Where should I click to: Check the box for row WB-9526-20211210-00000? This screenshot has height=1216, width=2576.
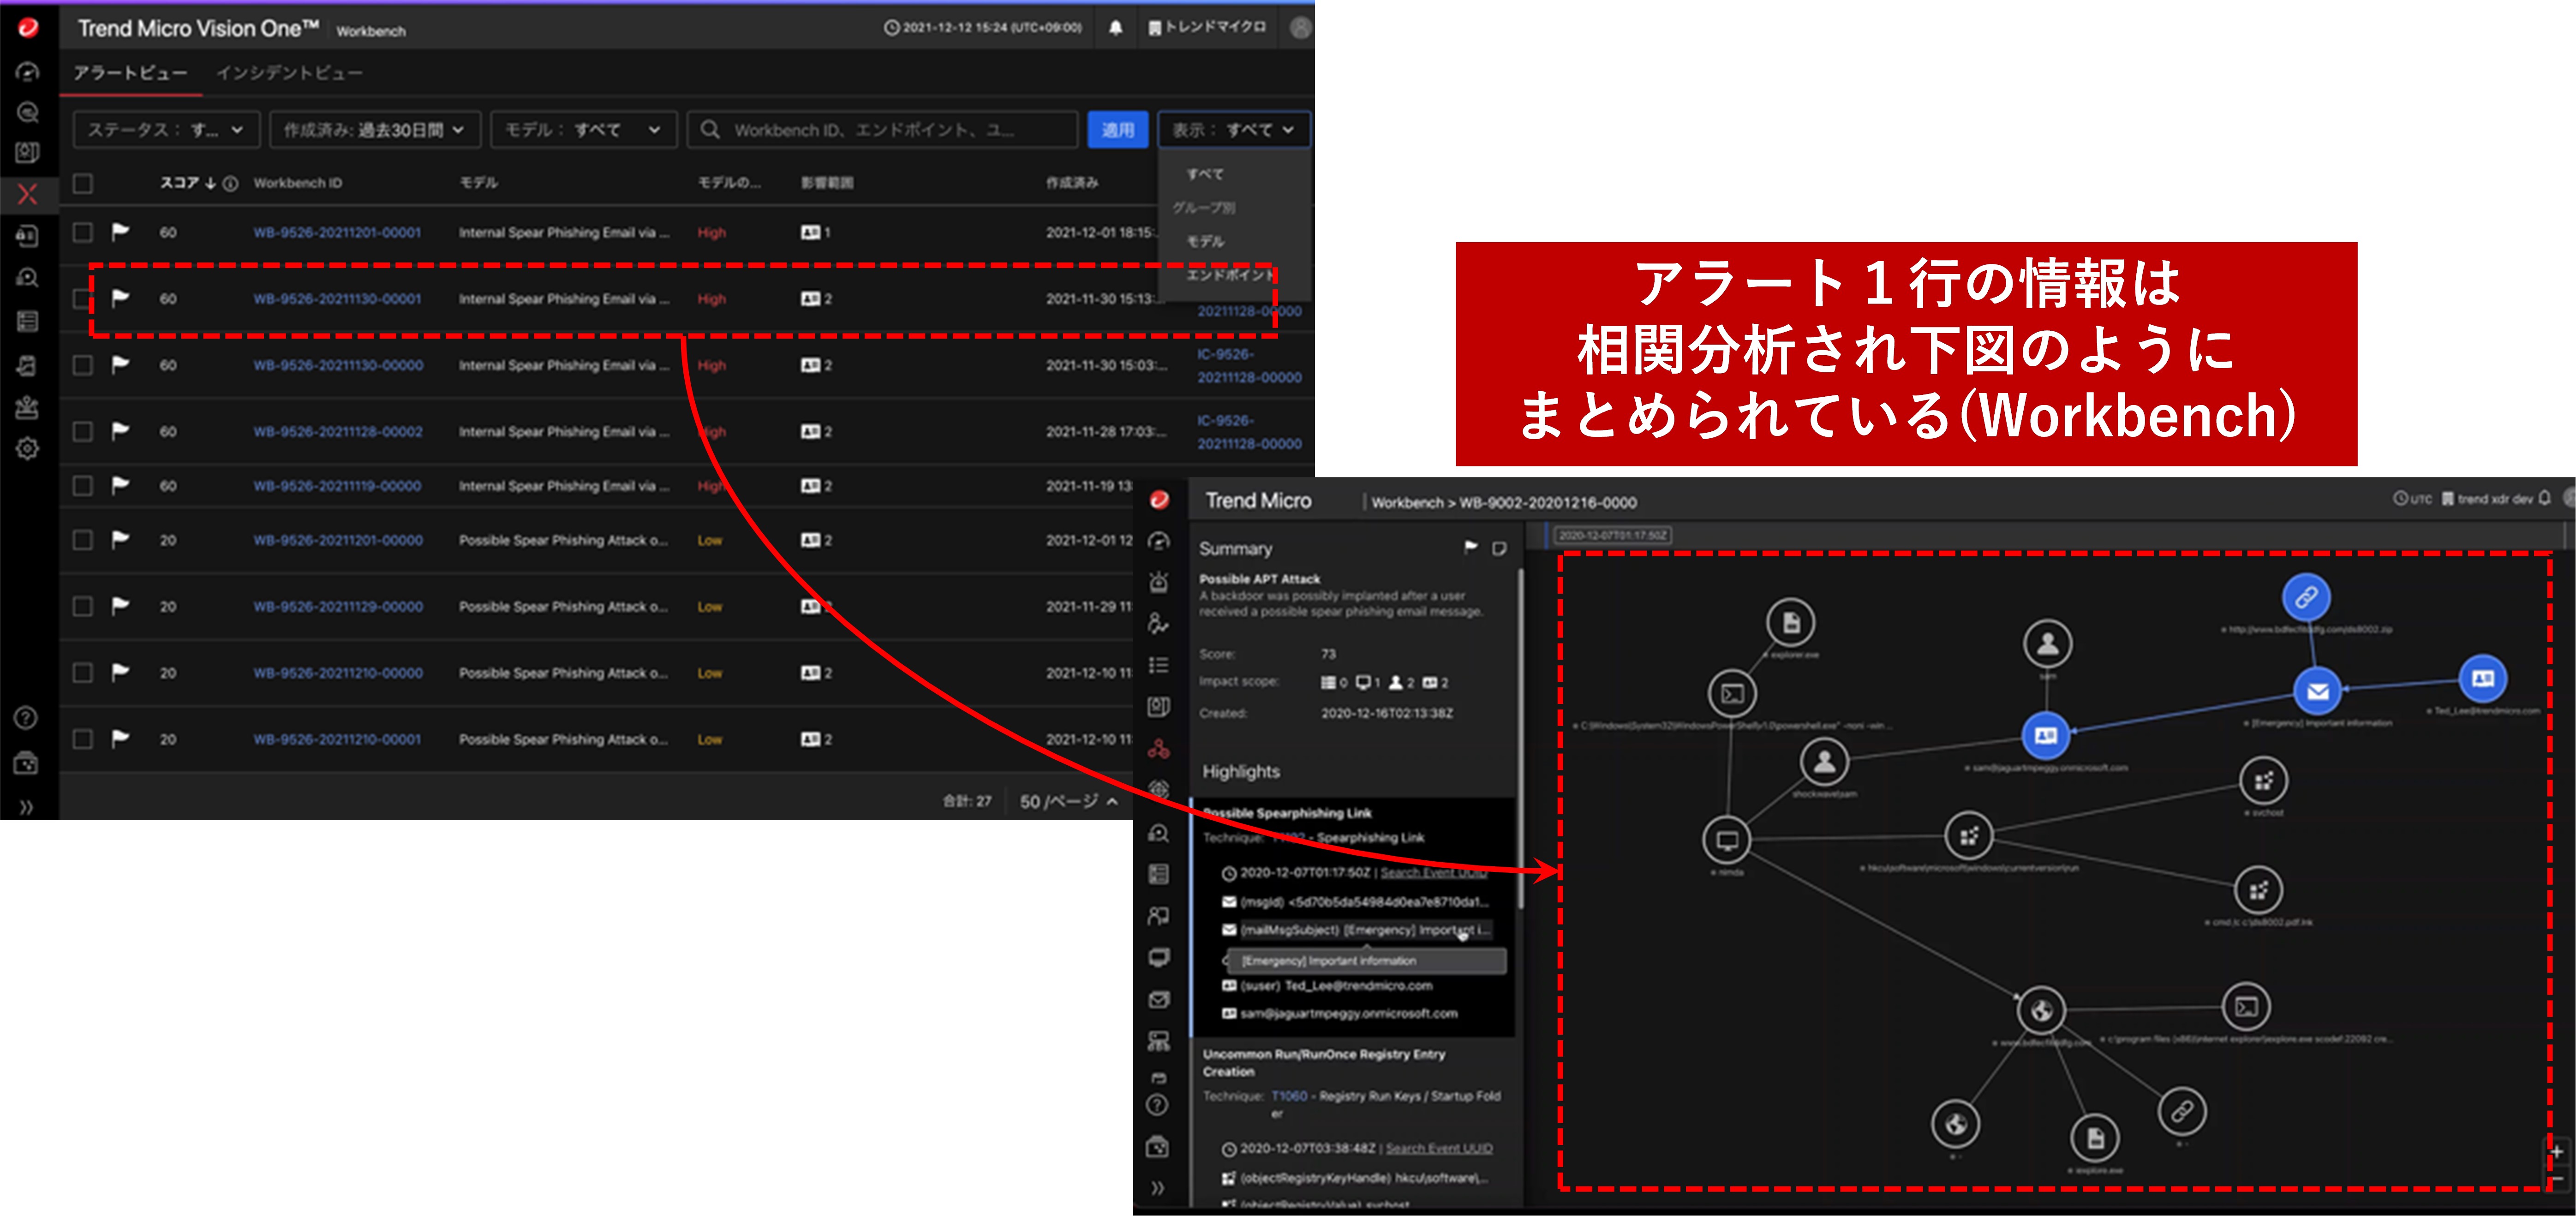83,672
